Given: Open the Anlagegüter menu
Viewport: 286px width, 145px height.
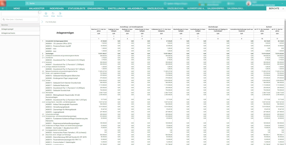Looking at the screenshot, I should (x=36, y=9).
